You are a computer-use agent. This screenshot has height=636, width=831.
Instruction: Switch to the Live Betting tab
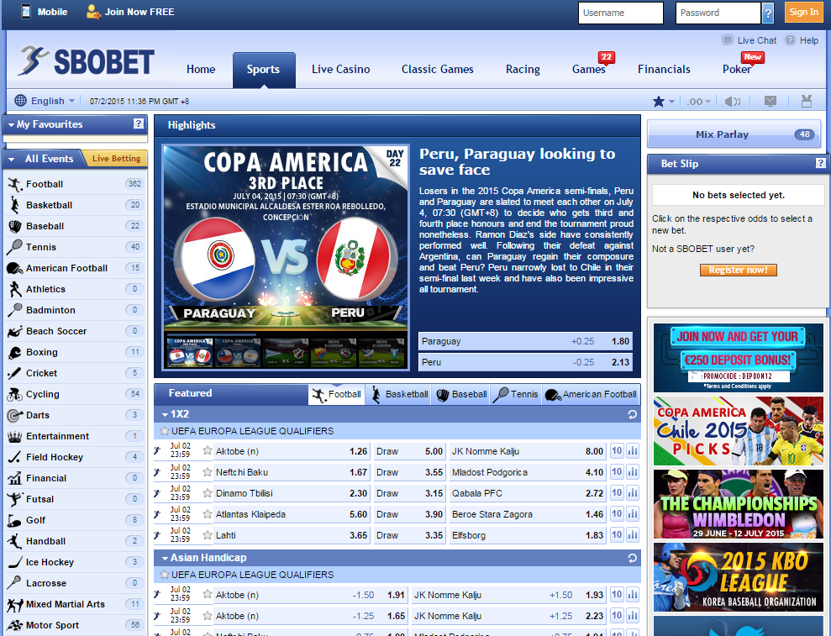pos(116,159)
